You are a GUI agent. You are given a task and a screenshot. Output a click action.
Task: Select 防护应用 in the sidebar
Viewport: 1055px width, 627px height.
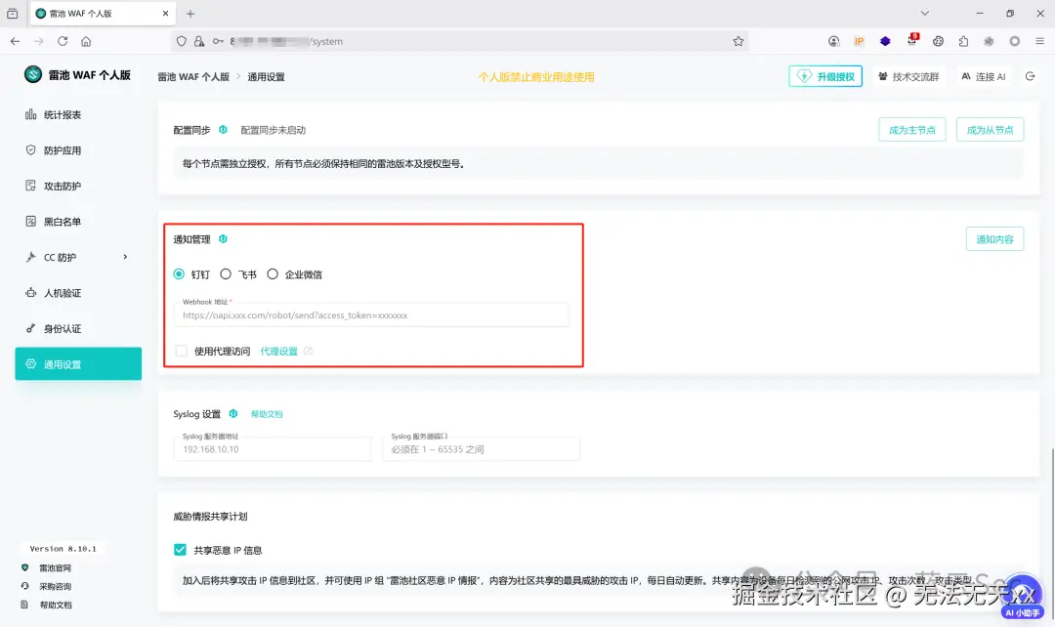57,149
